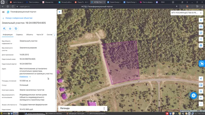Select the measure ruler tool icon

pyautogui.click(x=201, y=27)
